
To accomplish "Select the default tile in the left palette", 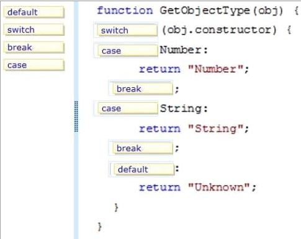I will (x=34, y=12).
